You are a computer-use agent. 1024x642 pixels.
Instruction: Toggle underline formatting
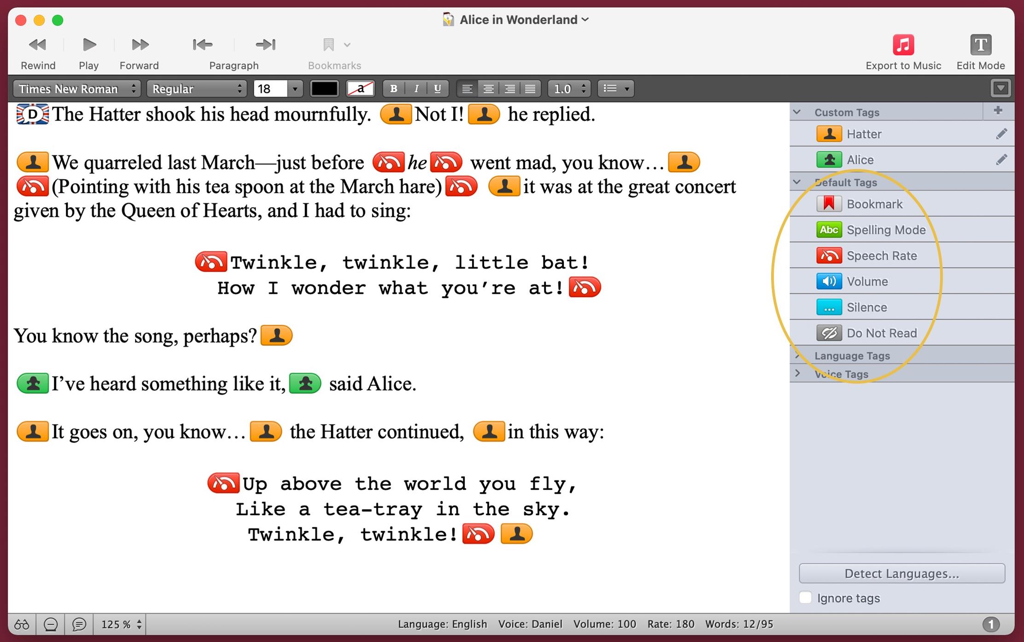pyautogui.click(x=437, y=88)
